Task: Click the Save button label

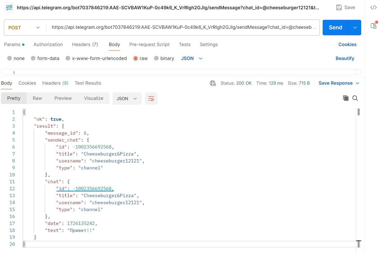Action: click(350, 7)
